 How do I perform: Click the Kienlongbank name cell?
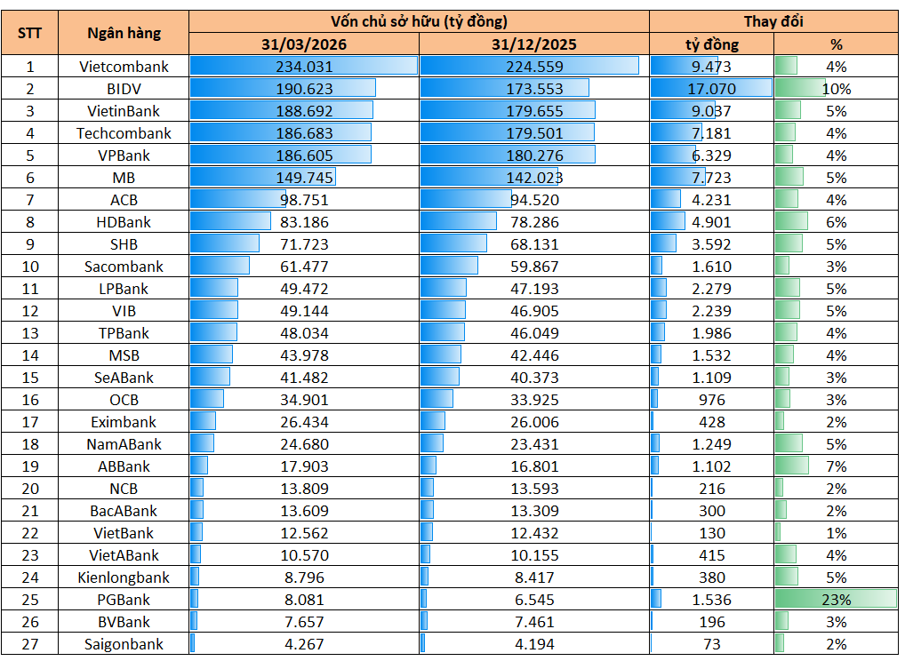coord(124,577)
